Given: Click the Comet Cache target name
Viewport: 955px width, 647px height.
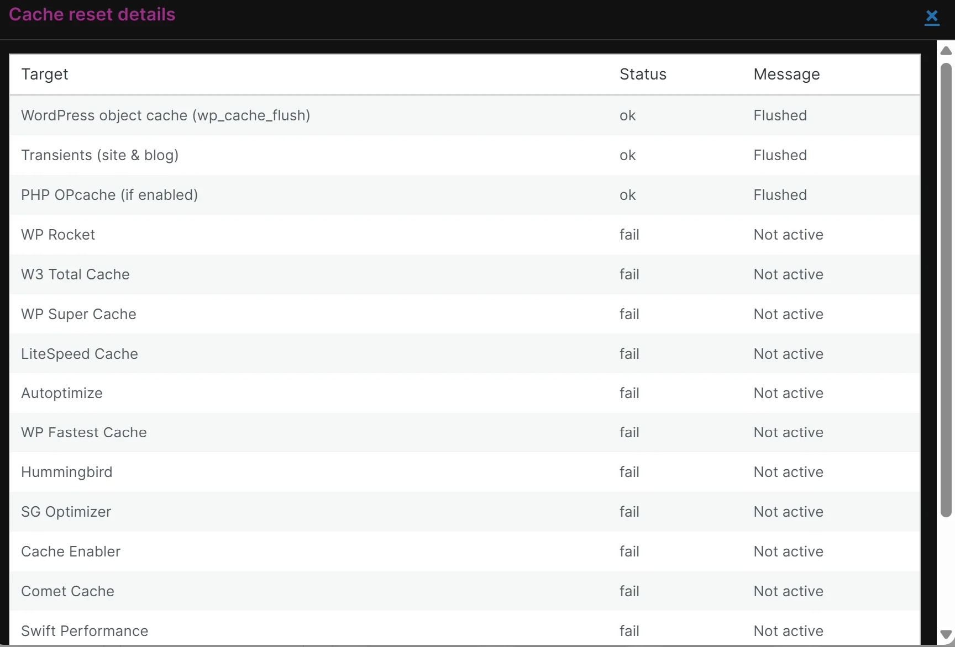Looking at the screenshot, I should click(x=67, y=591).
